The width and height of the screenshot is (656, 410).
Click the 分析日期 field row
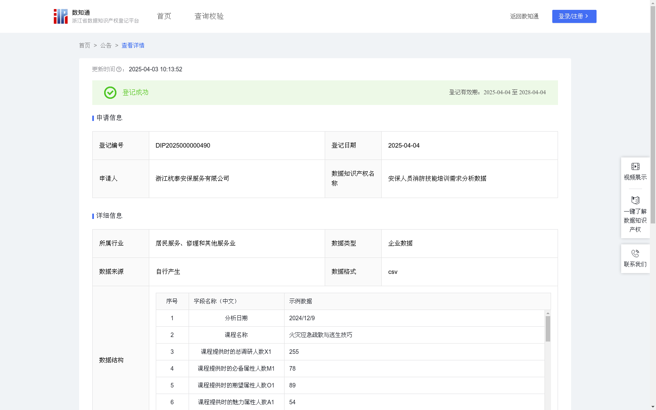click(x=350, y=318)
